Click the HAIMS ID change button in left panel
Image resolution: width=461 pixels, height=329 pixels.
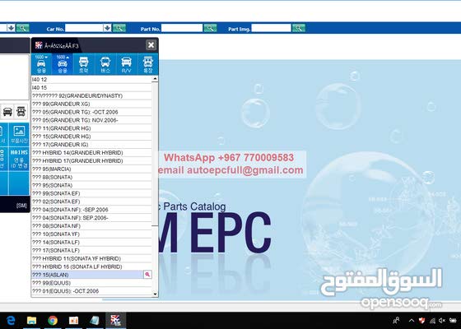coord(19,159)
